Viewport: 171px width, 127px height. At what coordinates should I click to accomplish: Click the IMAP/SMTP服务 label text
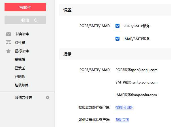click(x=136, y=39)
